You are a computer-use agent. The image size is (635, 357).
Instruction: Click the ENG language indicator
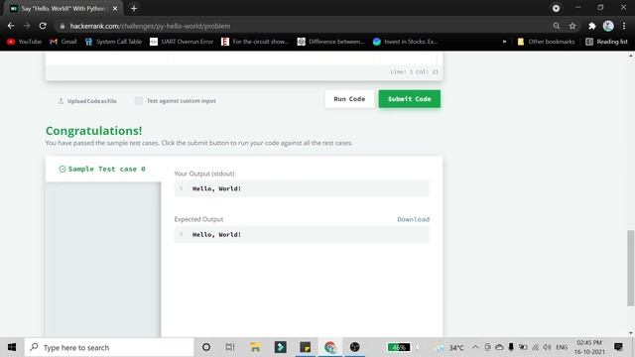coord(562,347)
